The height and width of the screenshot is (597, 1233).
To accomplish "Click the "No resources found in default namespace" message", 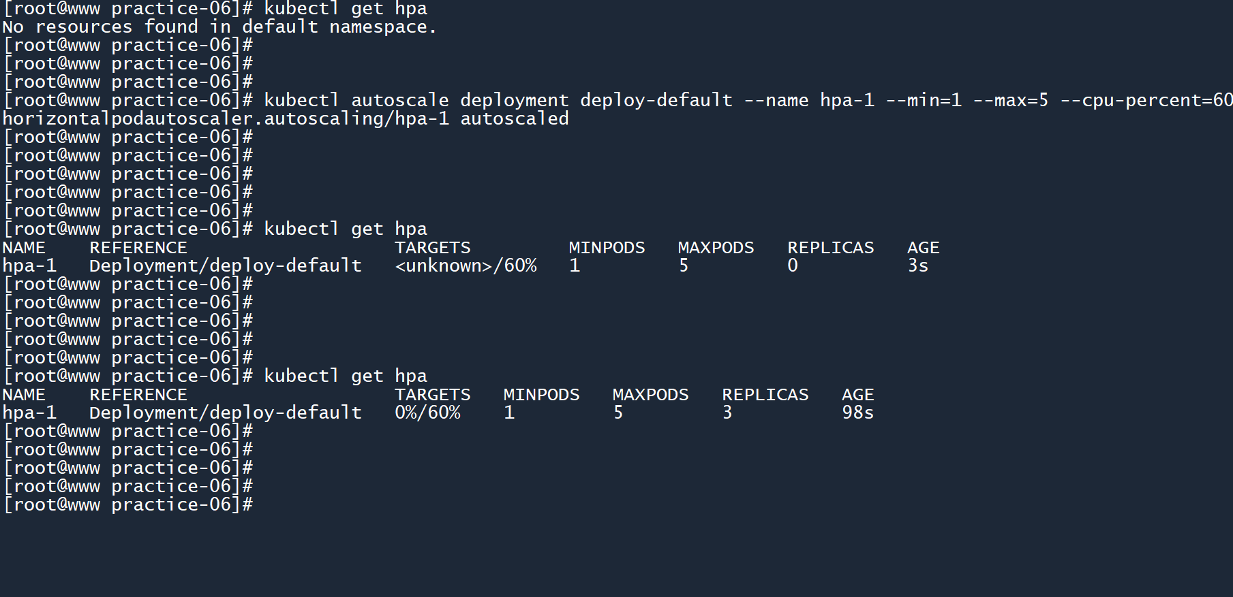I will click(x=219, y=27).
